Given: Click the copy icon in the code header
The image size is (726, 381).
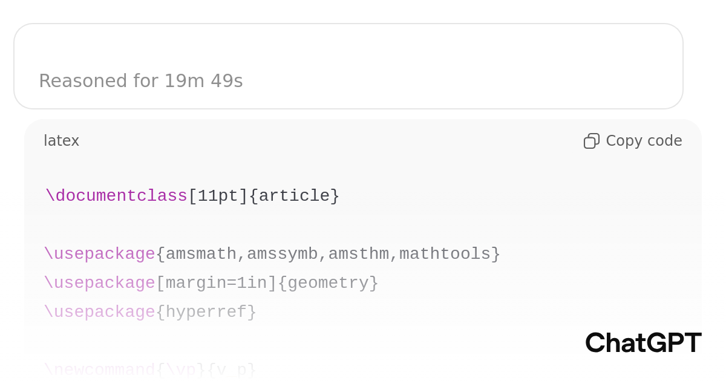Looking at the screenshot, I should [x=591, y=141].
